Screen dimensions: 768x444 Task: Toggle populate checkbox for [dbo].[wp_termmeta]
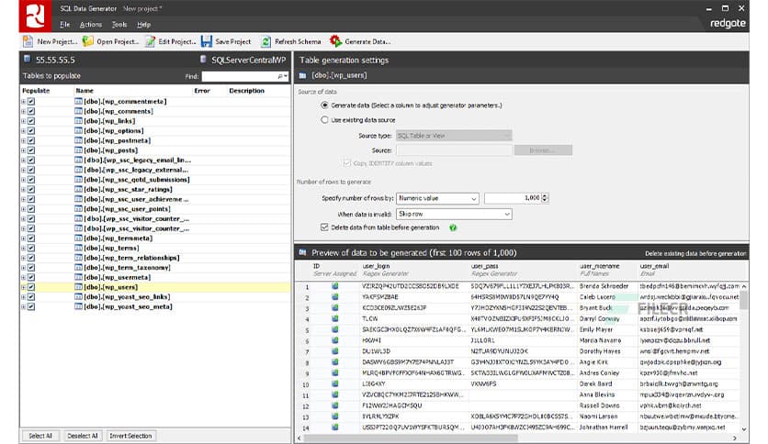31,239
